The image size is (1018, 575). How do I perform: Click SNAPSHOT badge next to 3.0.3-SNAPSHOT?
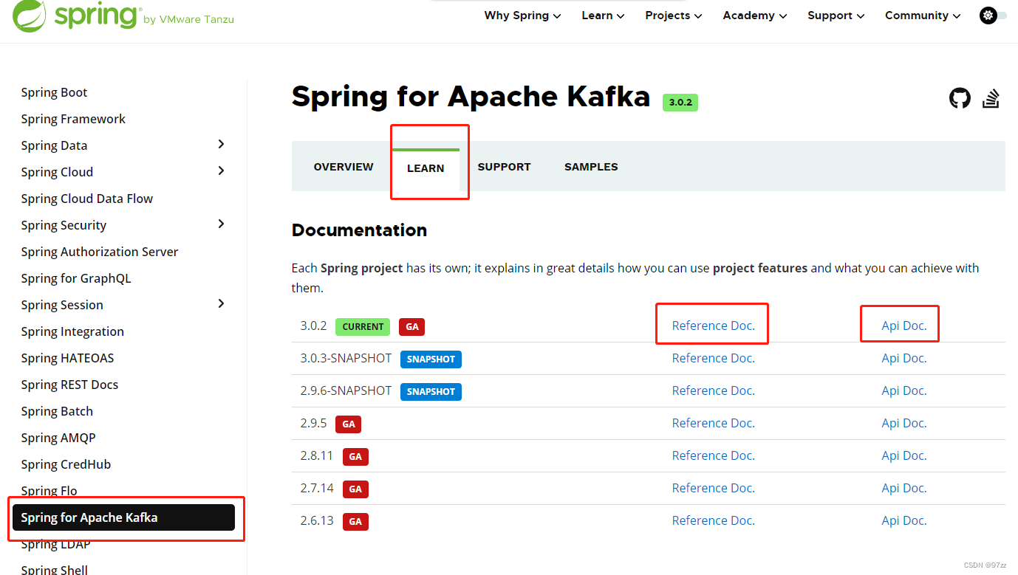pyautogui.click(x=431, y=359)
